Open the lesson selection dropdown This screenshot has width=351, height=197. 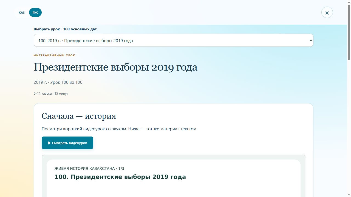coord(174,40)
